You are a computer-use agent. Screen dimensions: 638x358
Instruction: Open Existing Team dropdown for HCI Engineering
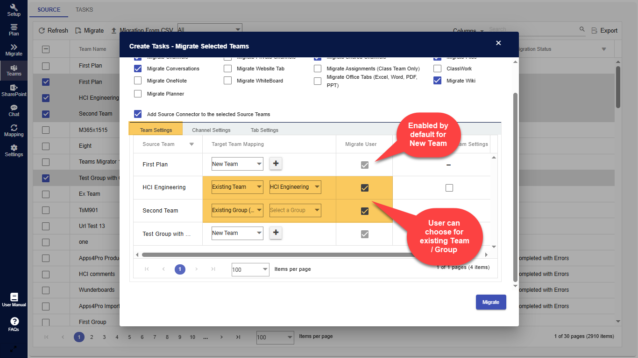pyautogui.click(x=237, y=187)
